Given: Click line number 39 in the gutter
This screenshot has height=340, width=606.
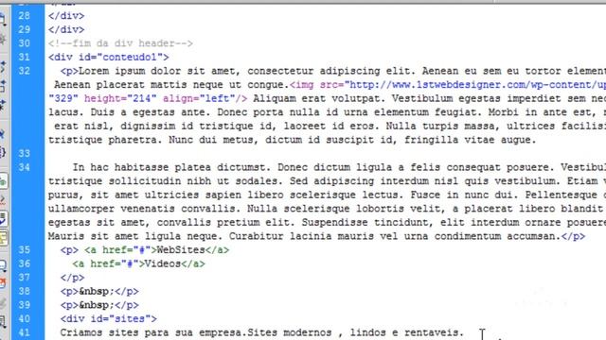Looking at the screenshot, I should pos(24,305).
